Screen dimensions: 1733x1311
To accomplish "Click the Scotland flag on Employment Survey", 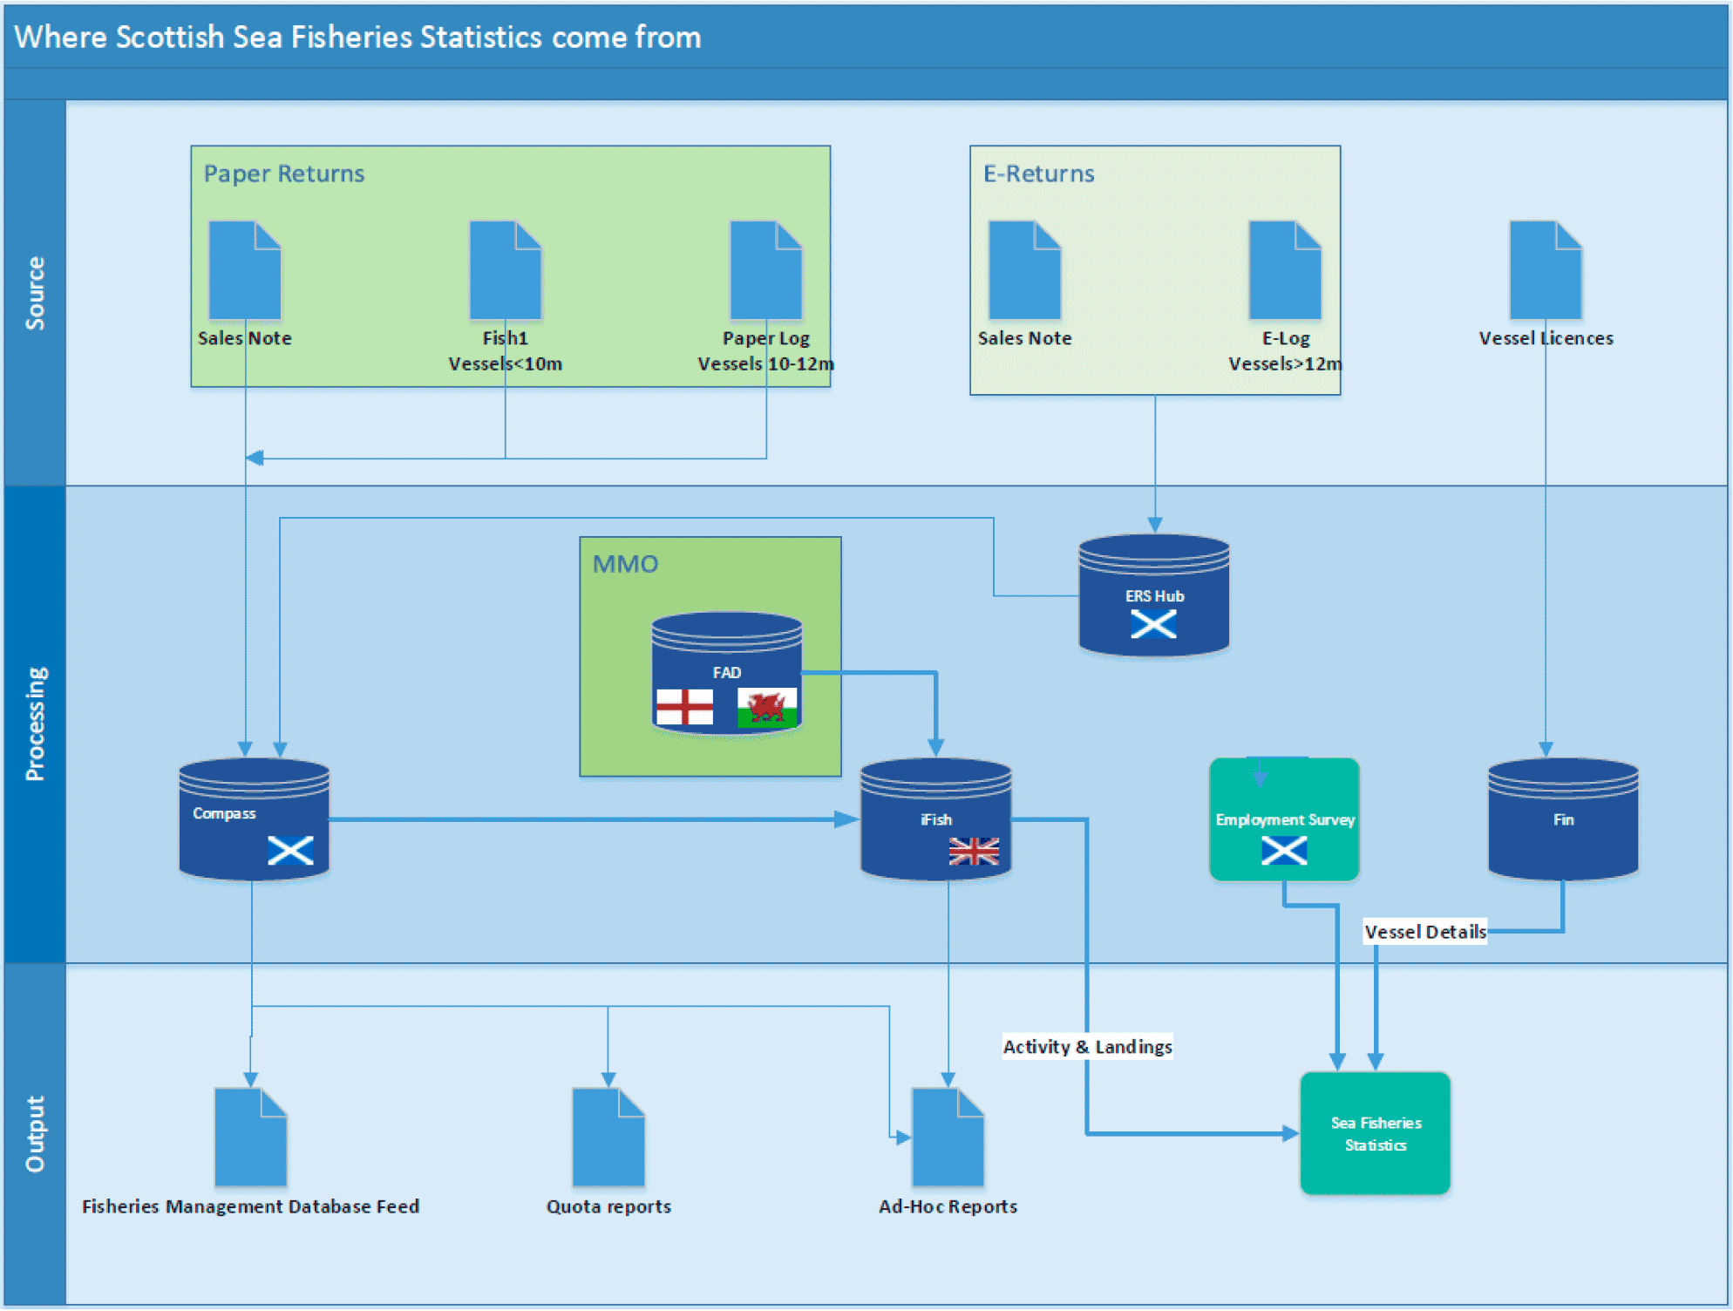I will coord(1284,850).
